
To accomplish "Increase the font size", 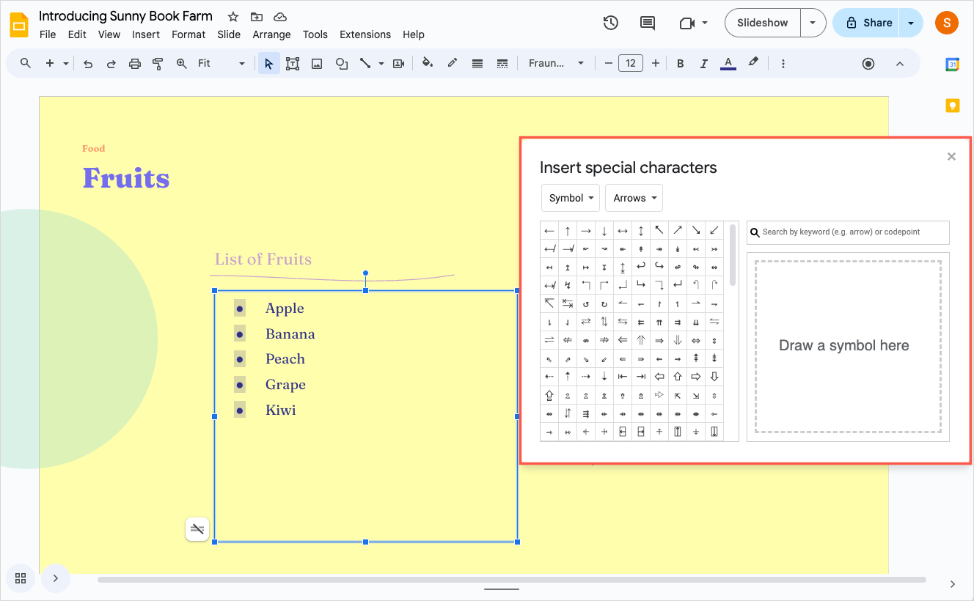I will click(656, 64).
